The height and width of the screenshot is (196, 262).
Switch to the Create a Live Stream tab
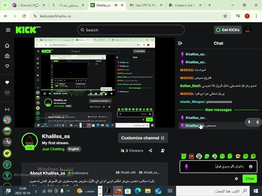185,5
